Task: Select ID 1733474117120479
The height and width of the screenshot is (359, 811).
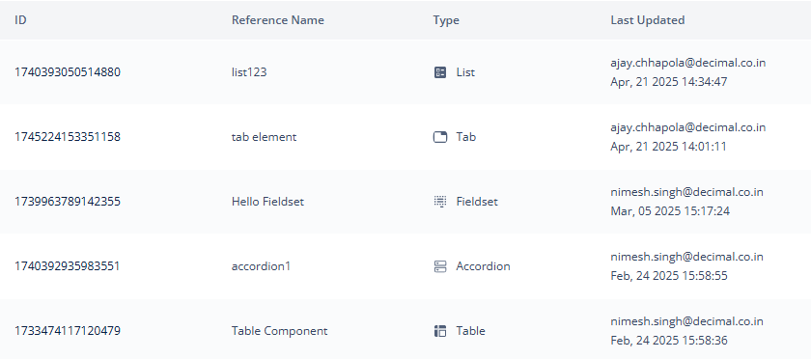Action: click(x=68, y=331)
